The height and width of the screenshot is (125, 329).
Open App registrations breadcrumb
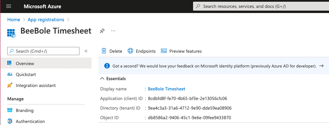[x=46, y=20]
